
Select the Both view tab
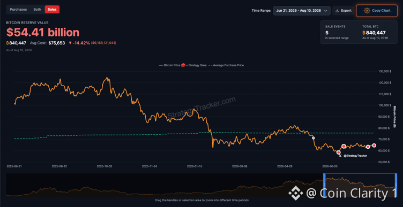[38, 10]
